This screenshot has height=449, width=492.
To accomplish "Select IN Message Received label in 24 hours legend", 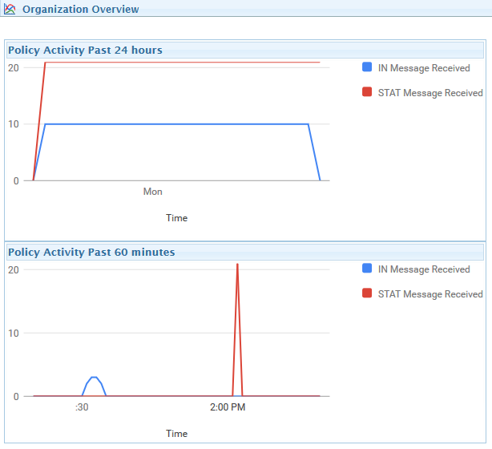I will coord(424,68).
